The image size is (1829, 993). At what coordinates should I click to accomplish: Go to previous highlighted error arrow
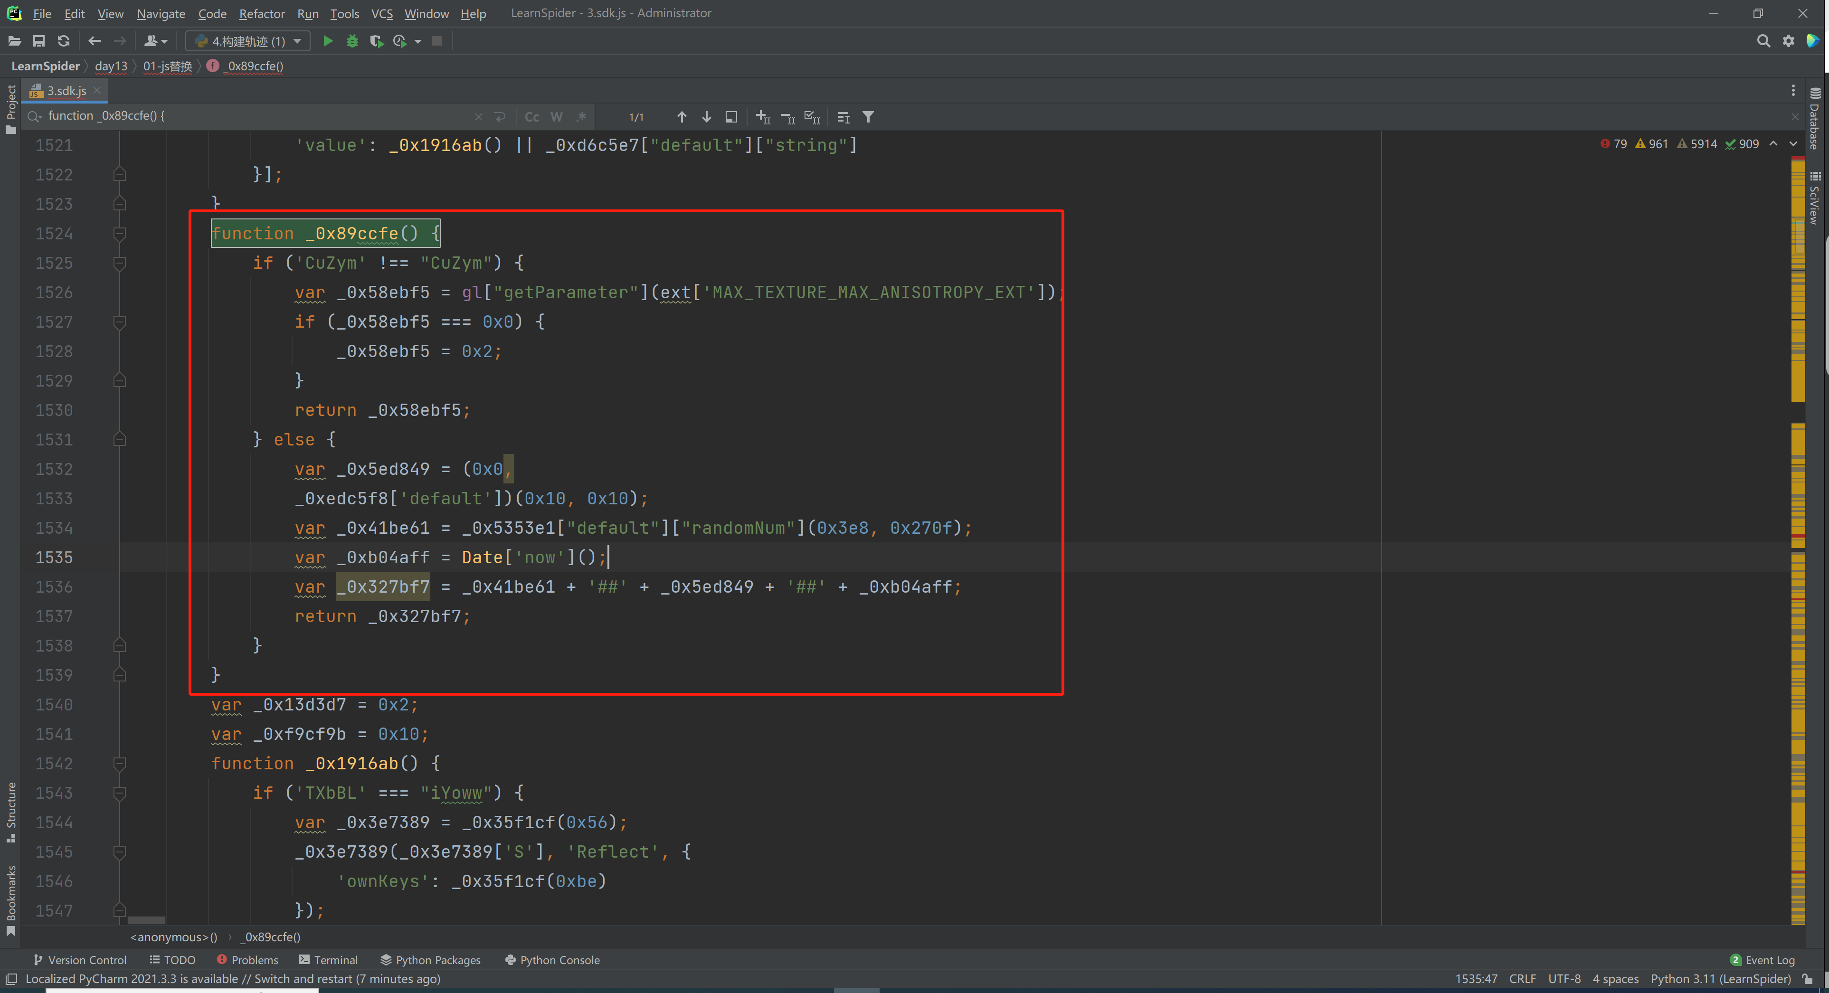[x=1773, y=144]
